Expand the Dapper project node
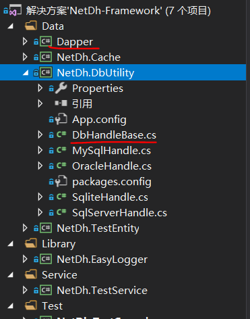The height and width of the screenshot is (319, 250). [25, 41]
